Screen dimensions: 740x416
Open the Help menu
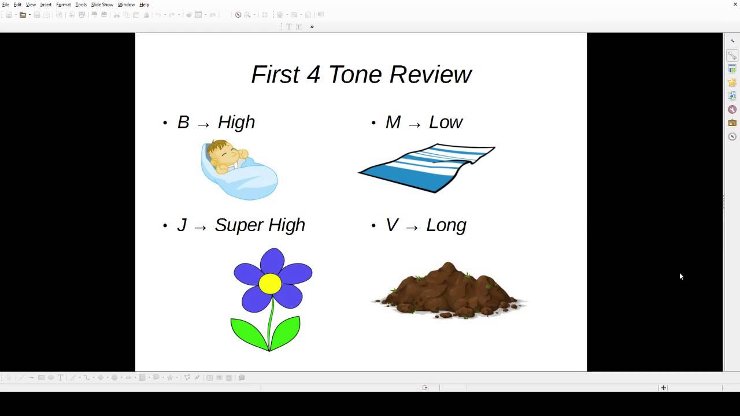[144, 5]
